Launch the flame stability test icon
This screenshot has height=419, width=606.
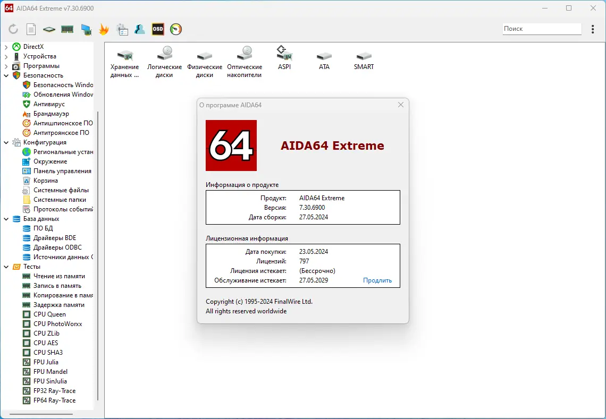[104, 29]
